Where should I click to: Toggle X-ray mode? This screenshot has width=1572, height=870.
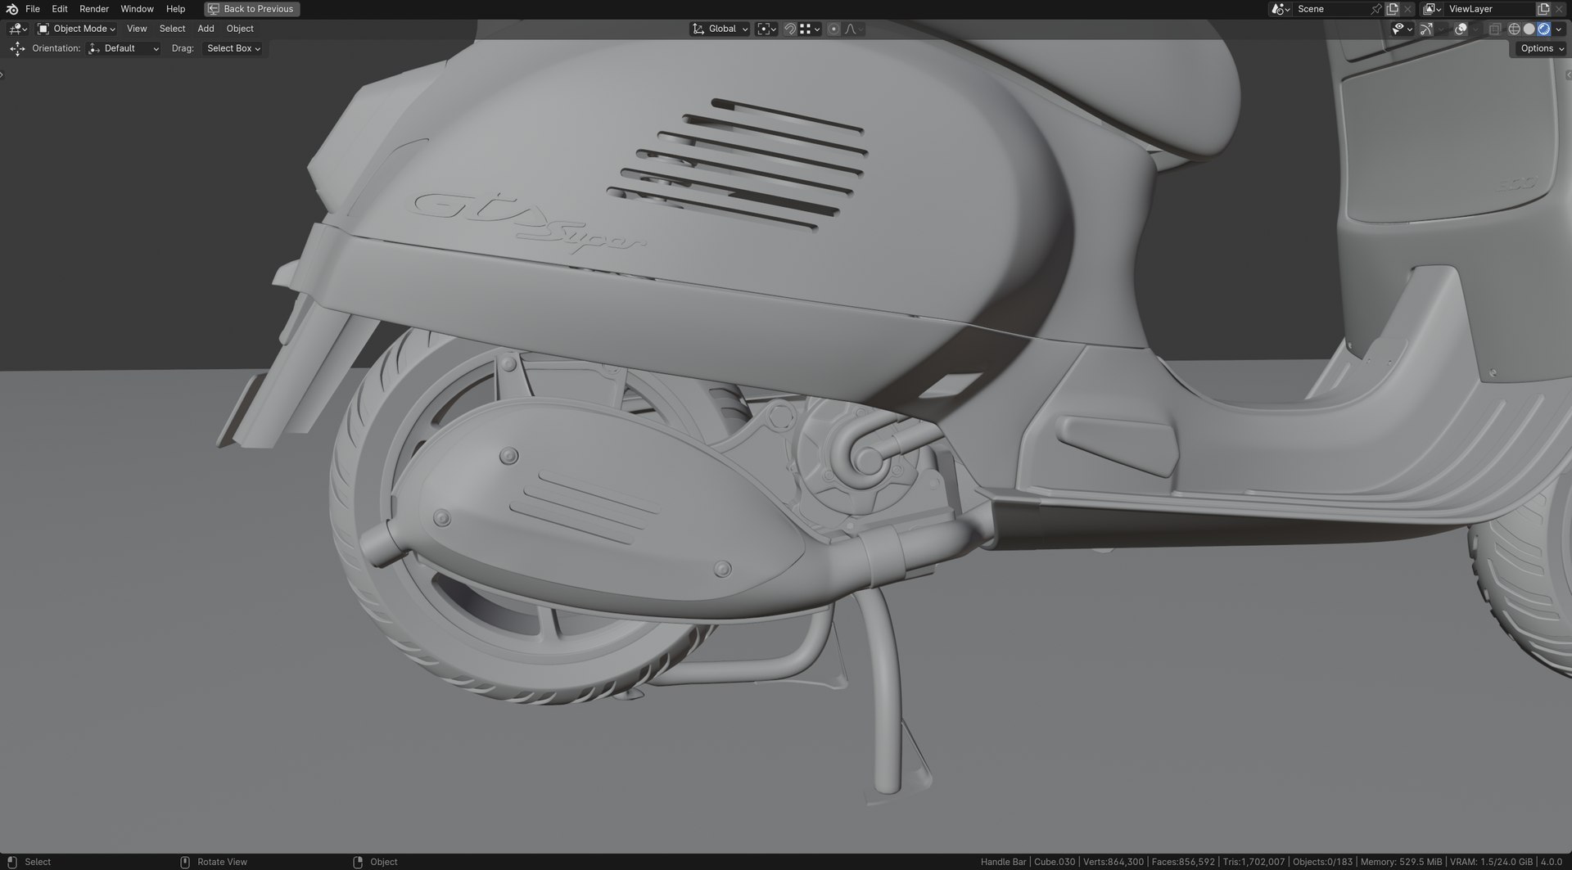(1495, 29)
